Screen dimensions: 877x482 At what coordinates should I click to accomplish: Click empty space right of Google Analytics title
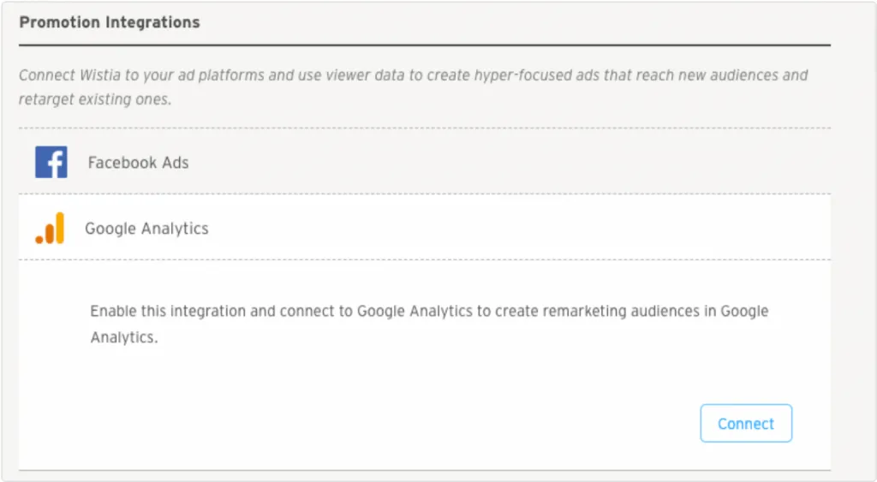(515, 228)
